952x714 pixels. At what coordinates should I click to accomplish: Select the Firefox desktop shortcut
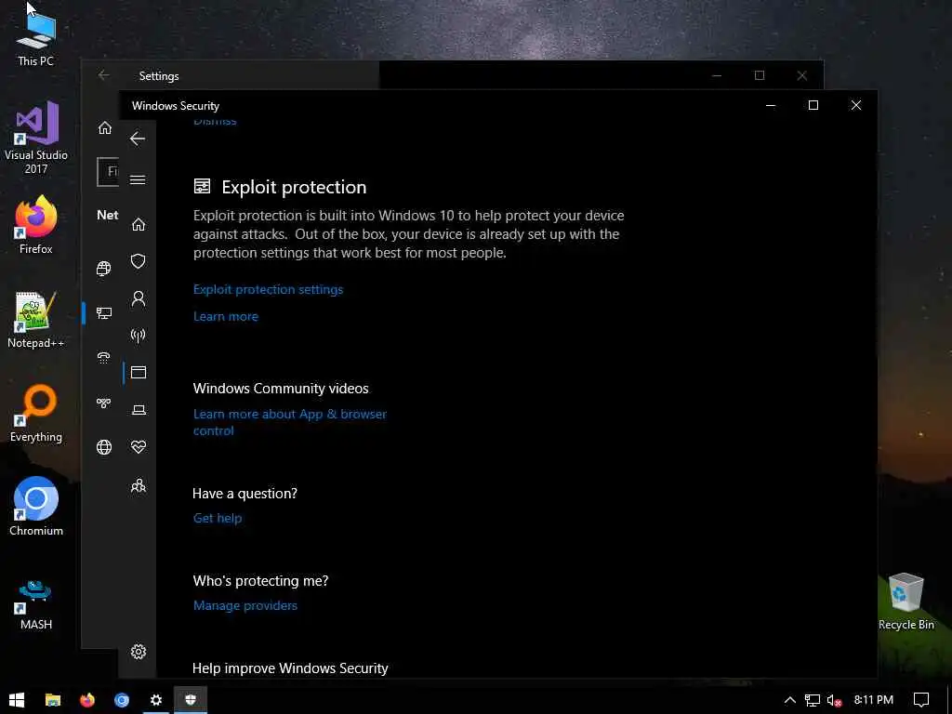point(36,225)
